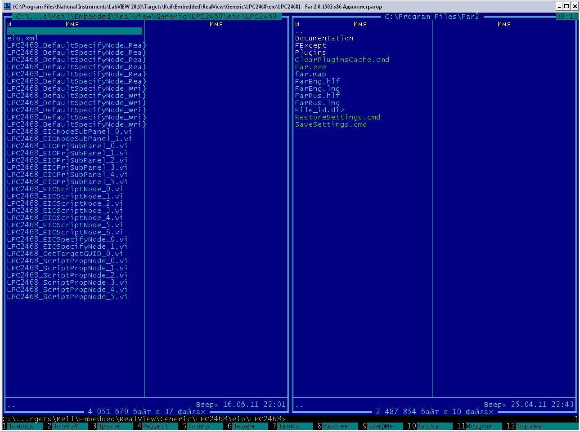
Task: Click the 4 Редакт edit key
Action: pos(155,426)
